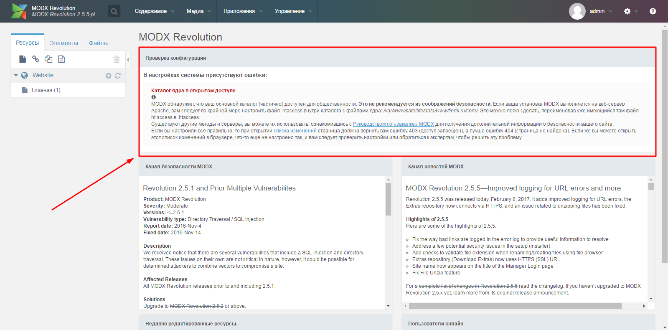668x330 pixels.
Task: Click the Канал новостей MODX panel header
Action: tap(528, 167)
